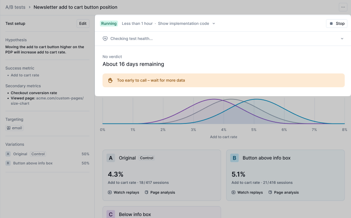Click the 21/416 sessions text
351x218 pixels.
pos(278,183)
